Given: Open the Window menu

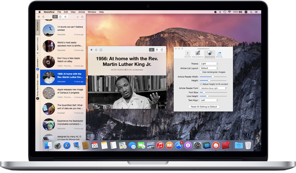Looking at the screenshot, I should pyautogui.click(x=92, y=12).
